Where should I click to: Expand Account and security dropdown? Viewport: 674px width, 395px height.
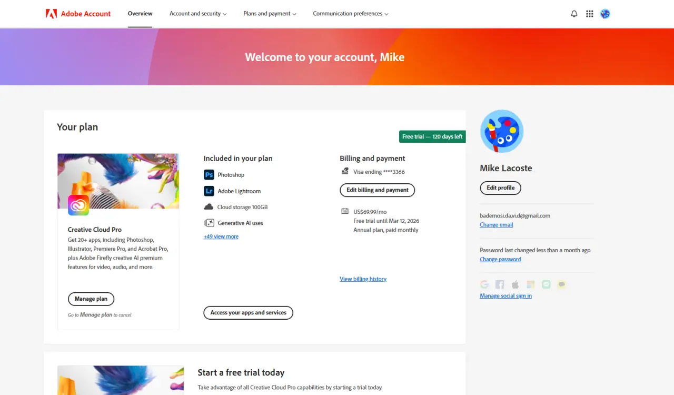[198, 14]
